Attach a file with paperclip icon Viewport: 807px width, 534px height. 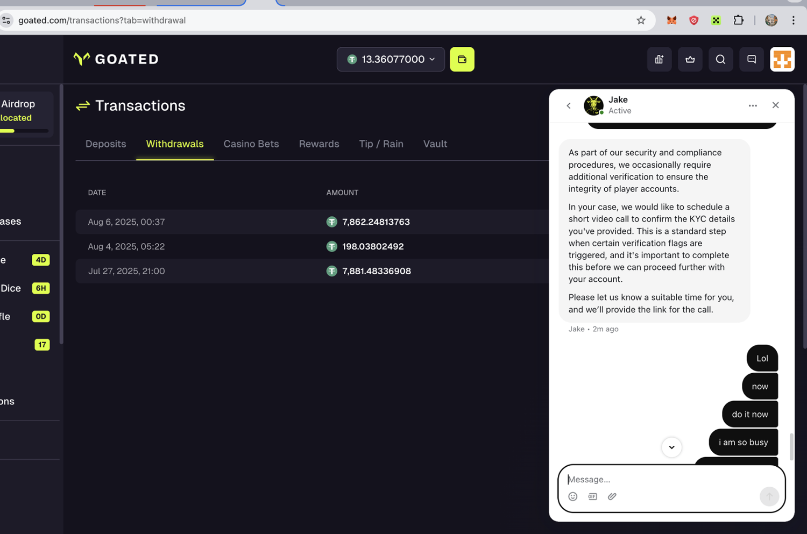point(612,496)
